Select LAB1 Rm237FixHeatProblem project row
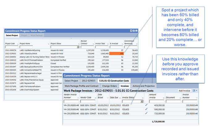This screenshot has height=127, width=208. [71, 60]
